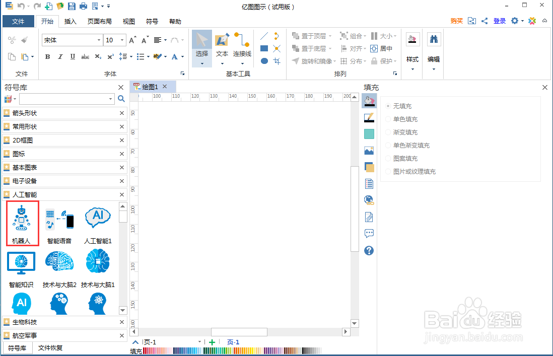Select 渐变填充 gradient fill option
The height and width of the screenshot is (356, 553).
(402, 132)
